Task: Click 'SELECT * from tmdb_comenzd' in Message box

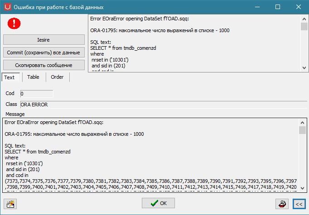Action: 38,152
